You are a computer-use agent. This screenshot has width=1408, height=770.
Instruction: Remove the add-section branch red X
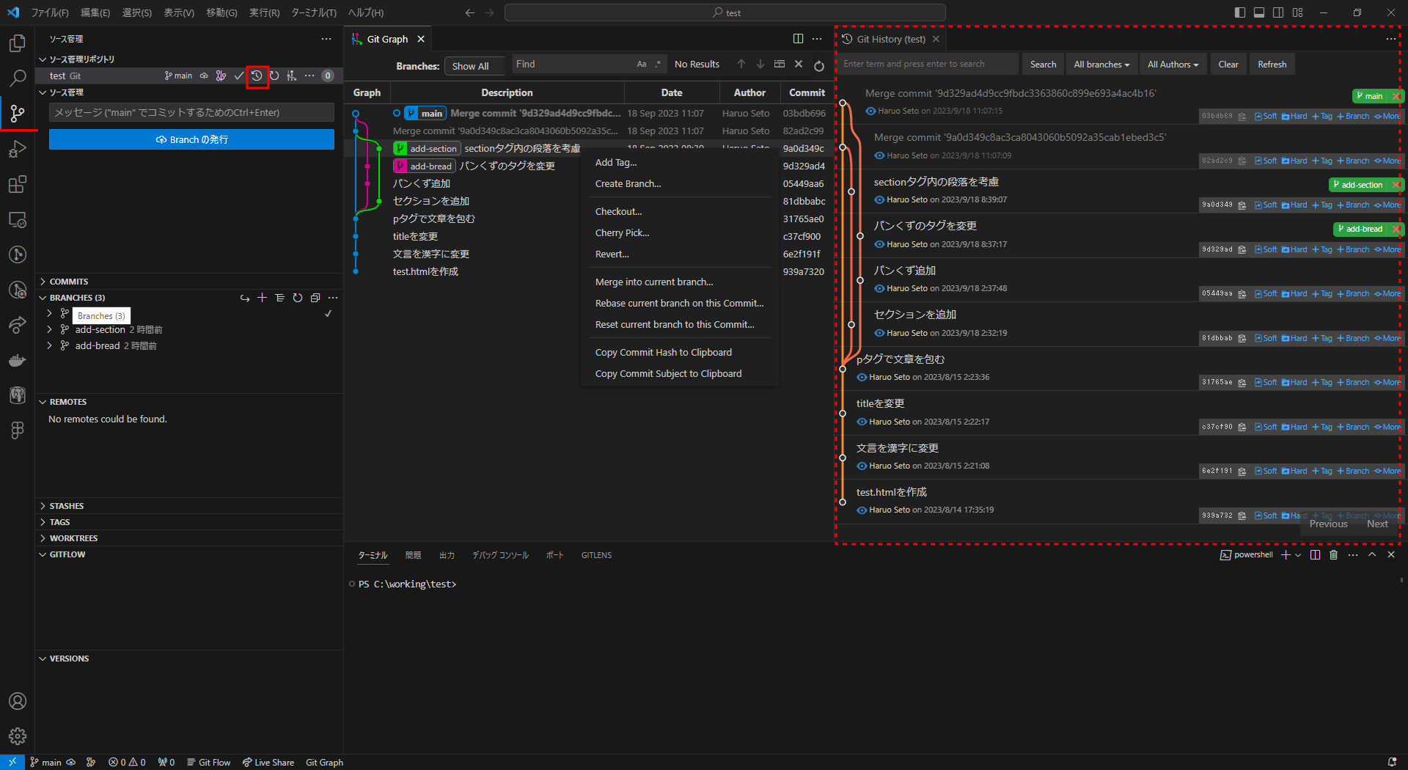[x=1396, y=185]
